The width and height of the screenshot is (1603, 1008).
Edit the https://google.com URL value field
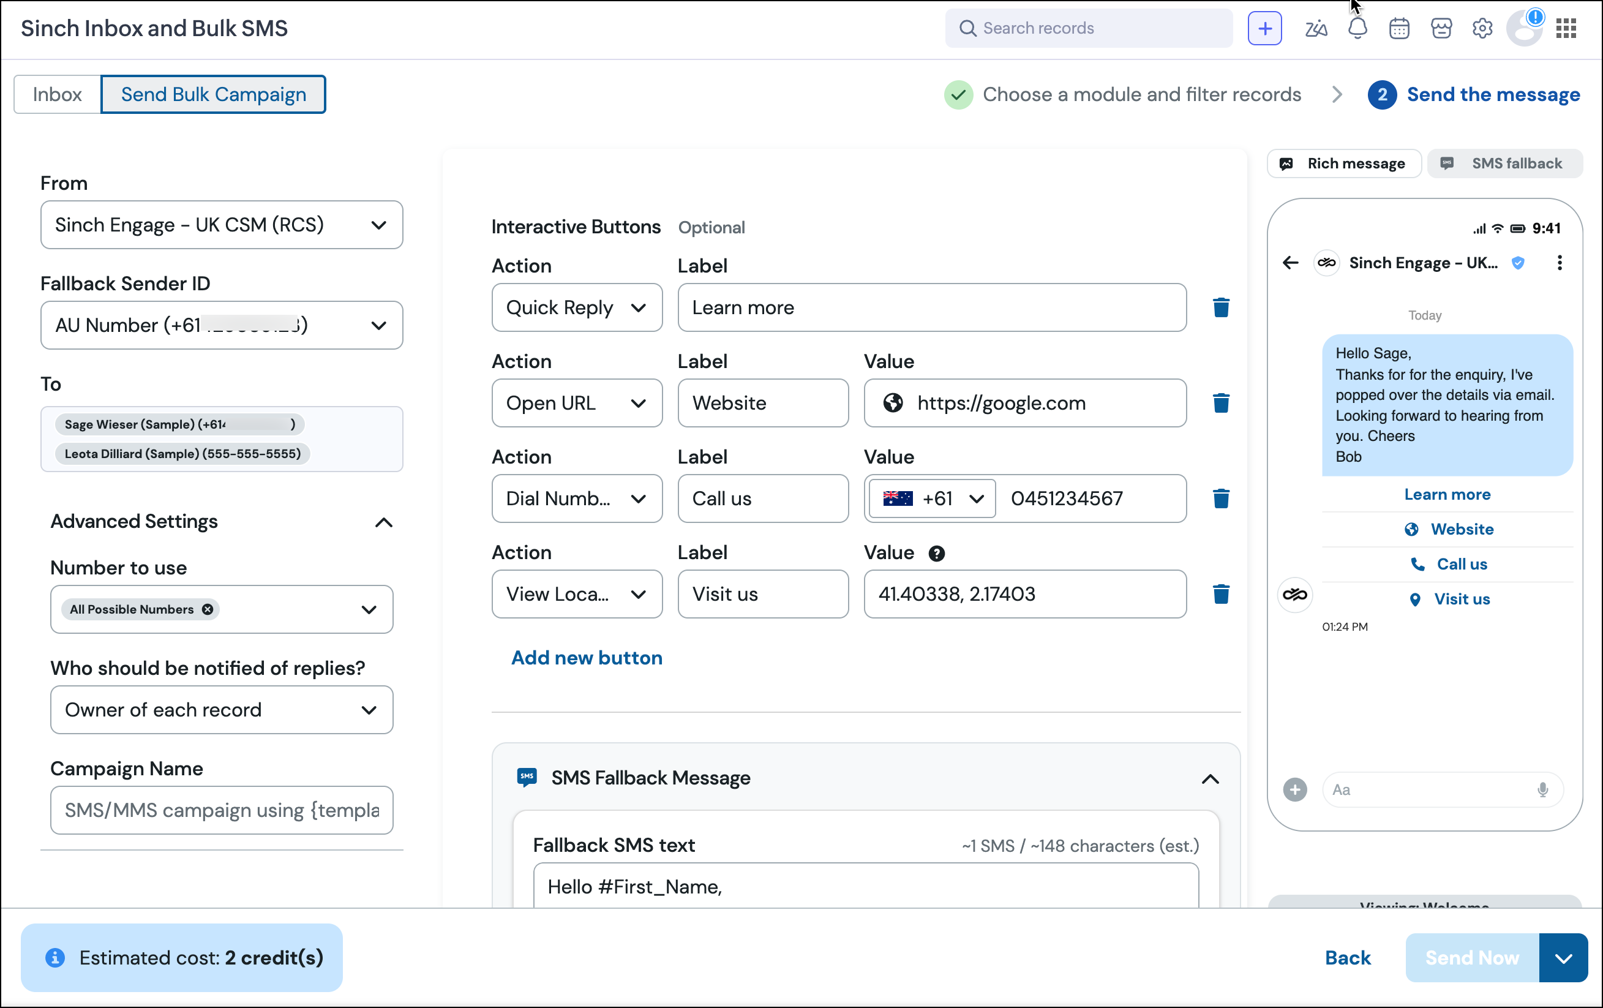click(x=1024, y=403)
